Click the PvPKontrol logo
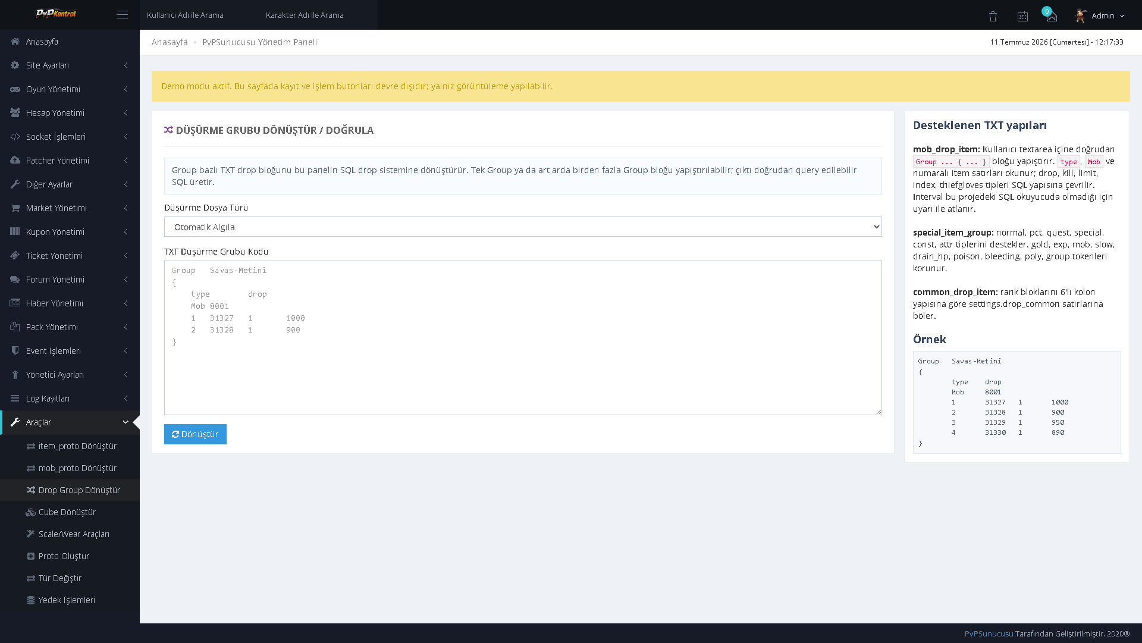1142x643 pixels. [57, 14]
